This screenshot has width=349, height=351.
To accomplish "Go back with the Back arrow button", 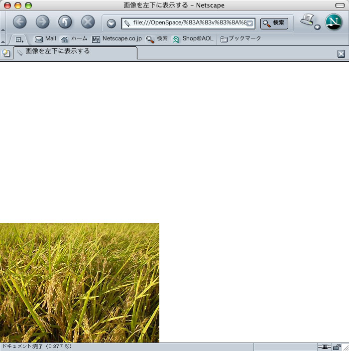I will click(x=20, y=22).
